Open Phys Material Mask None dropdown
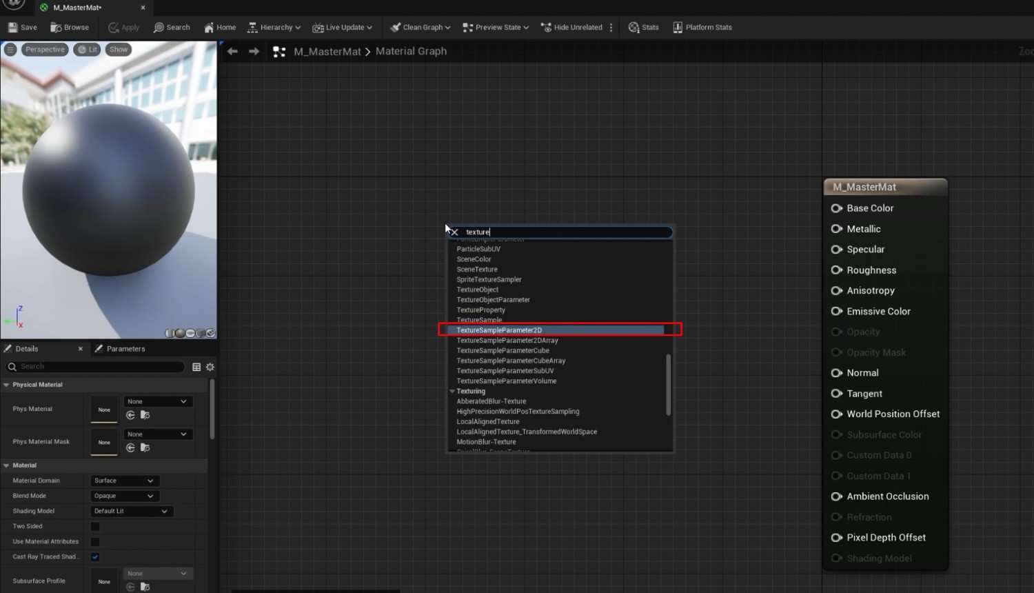The height and width of the screenshot is (593, 1034). click(x=158, y=434)
